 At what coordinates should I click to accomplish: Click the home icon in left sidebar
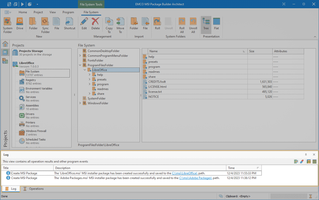click(x=5, y=44)
